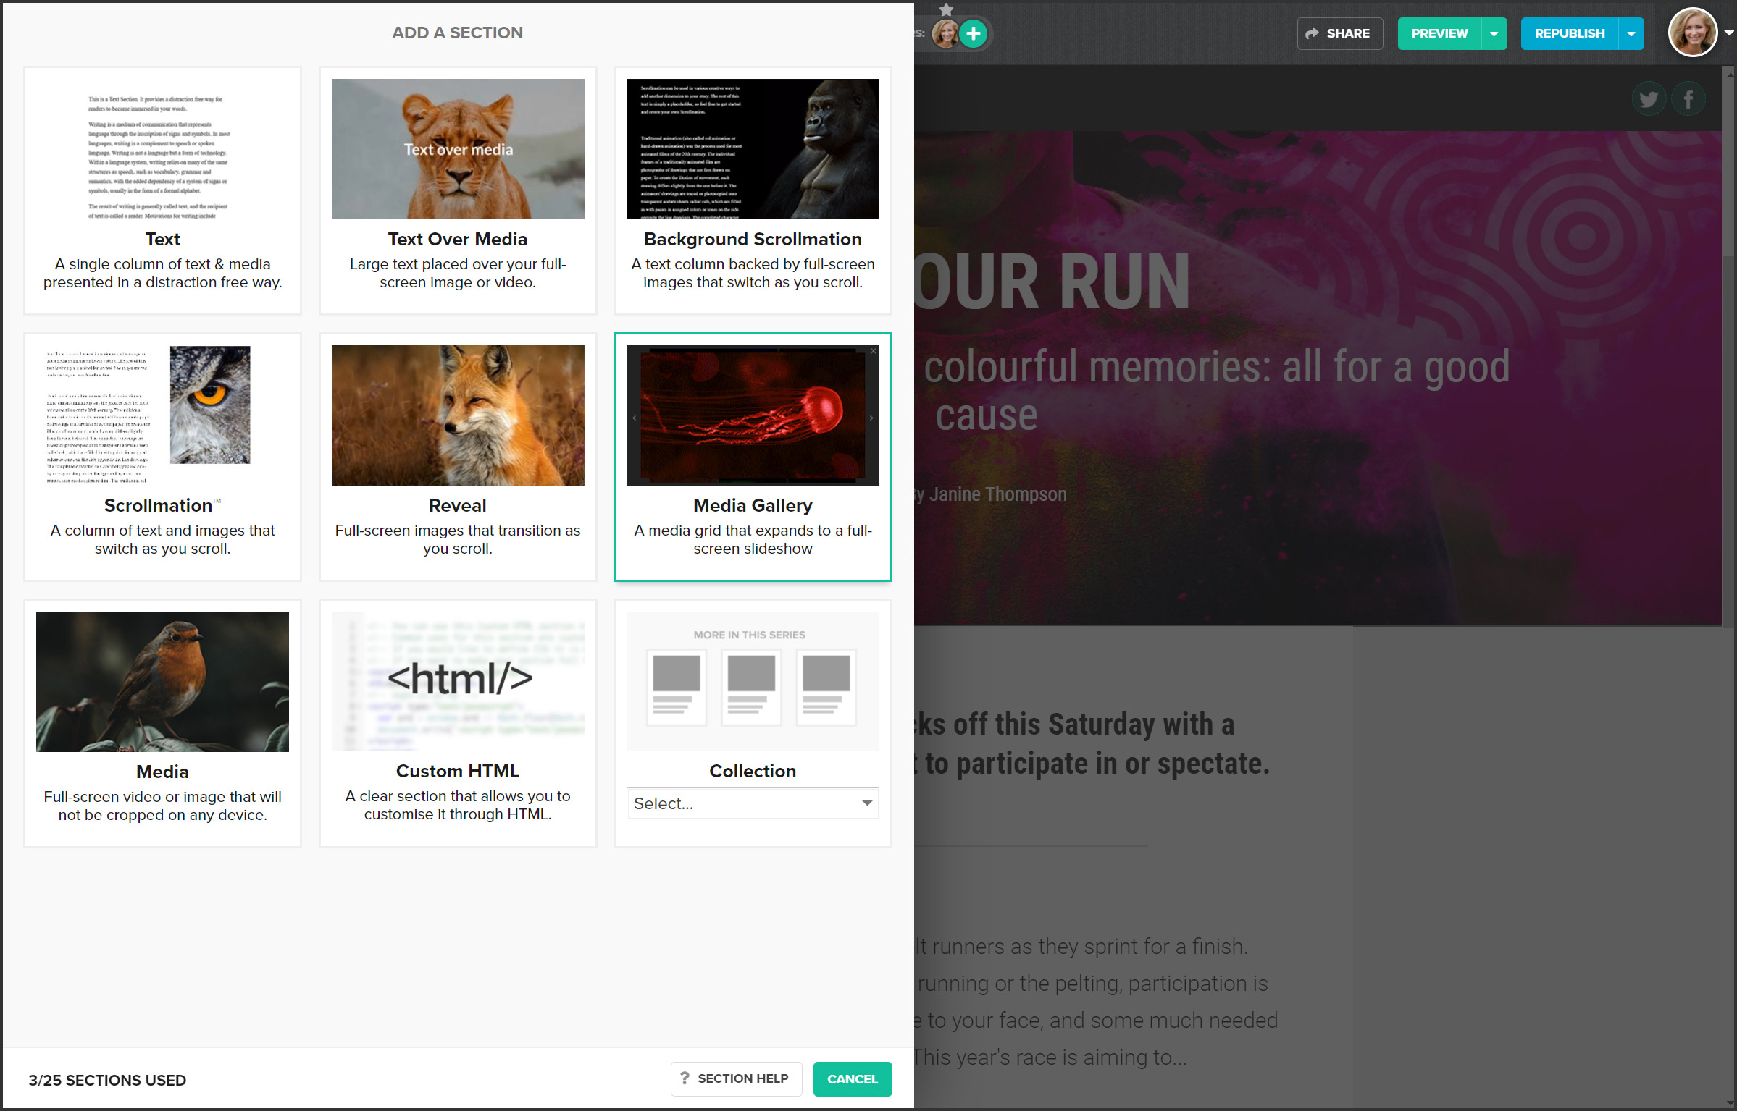Click the Republish button
Viewport: 1737px width, 1111px height.
click(x=1569, y=33)
